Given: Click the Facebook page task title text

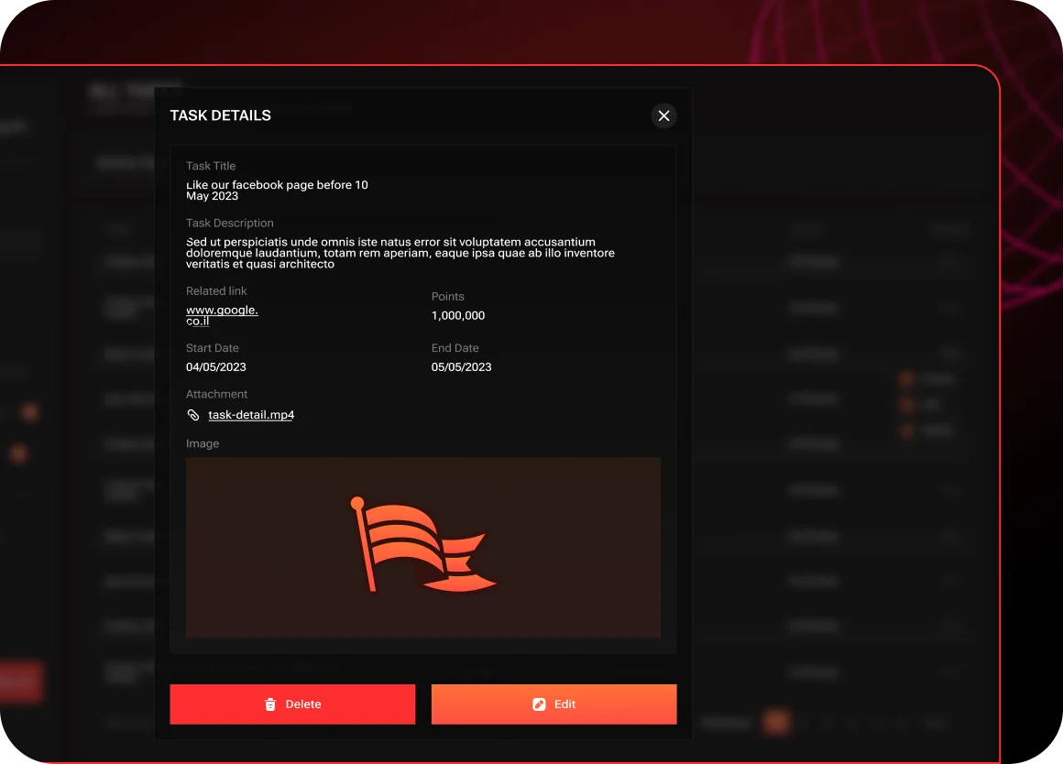Looking at the screenshot, I should click(x=276, y=190).
